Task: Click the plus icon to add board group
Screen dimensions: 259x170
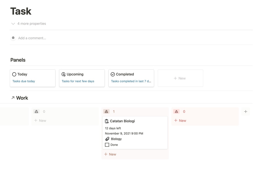Action: [246, 112]
